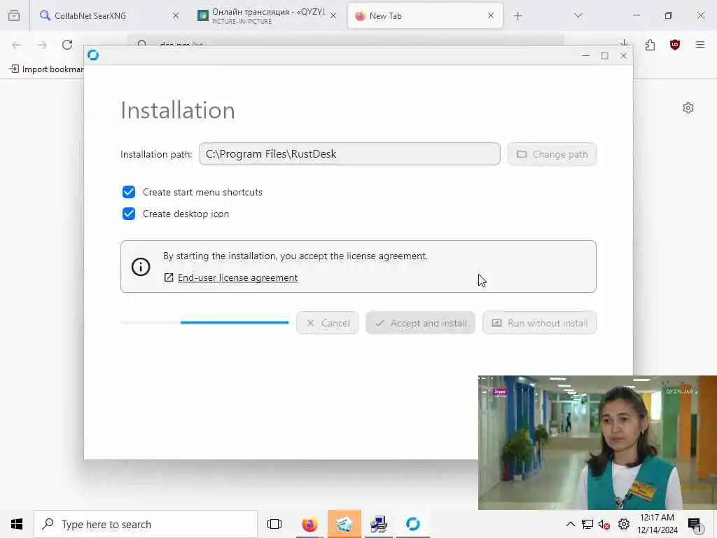Click Change path button
Viewport: 717px width, 538px height.
[x=552, y=154]
